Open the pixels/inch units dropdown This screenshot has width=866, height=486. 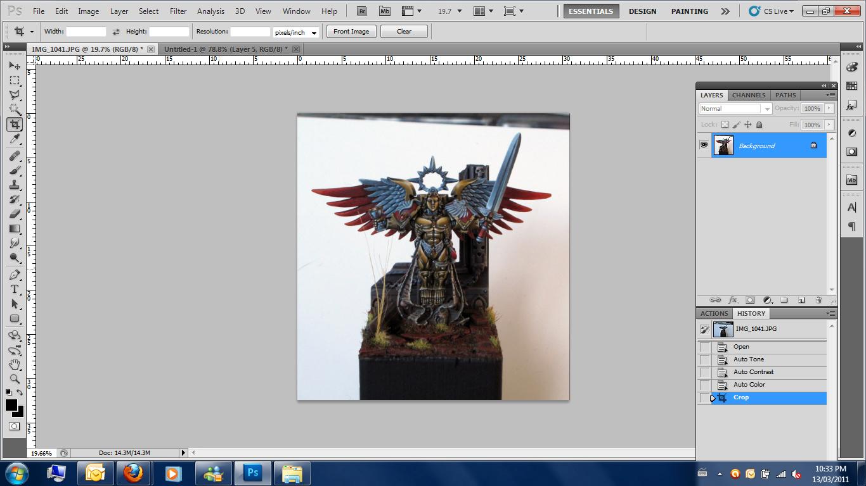(x=295, y=32)
